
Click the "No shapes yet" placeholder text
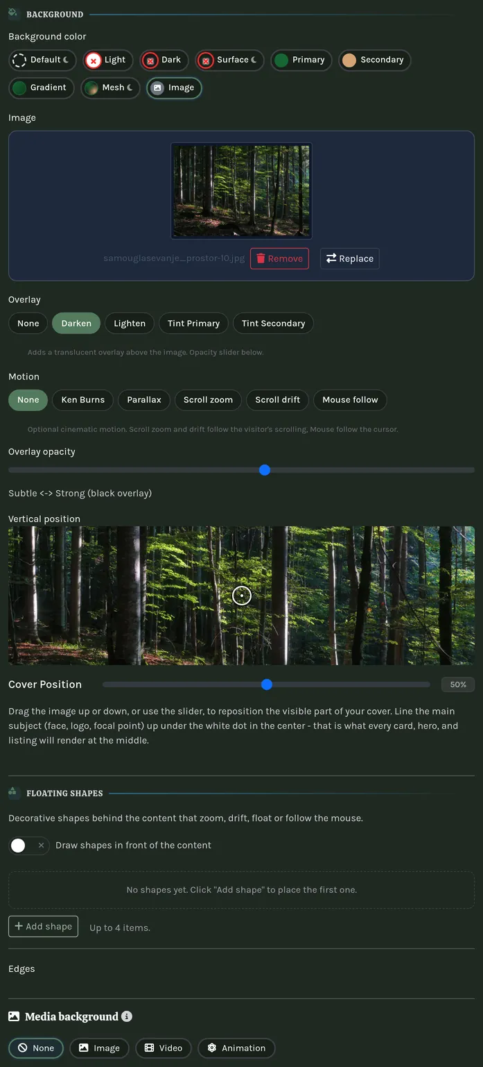pyautogui.click(x=242, y=890)
